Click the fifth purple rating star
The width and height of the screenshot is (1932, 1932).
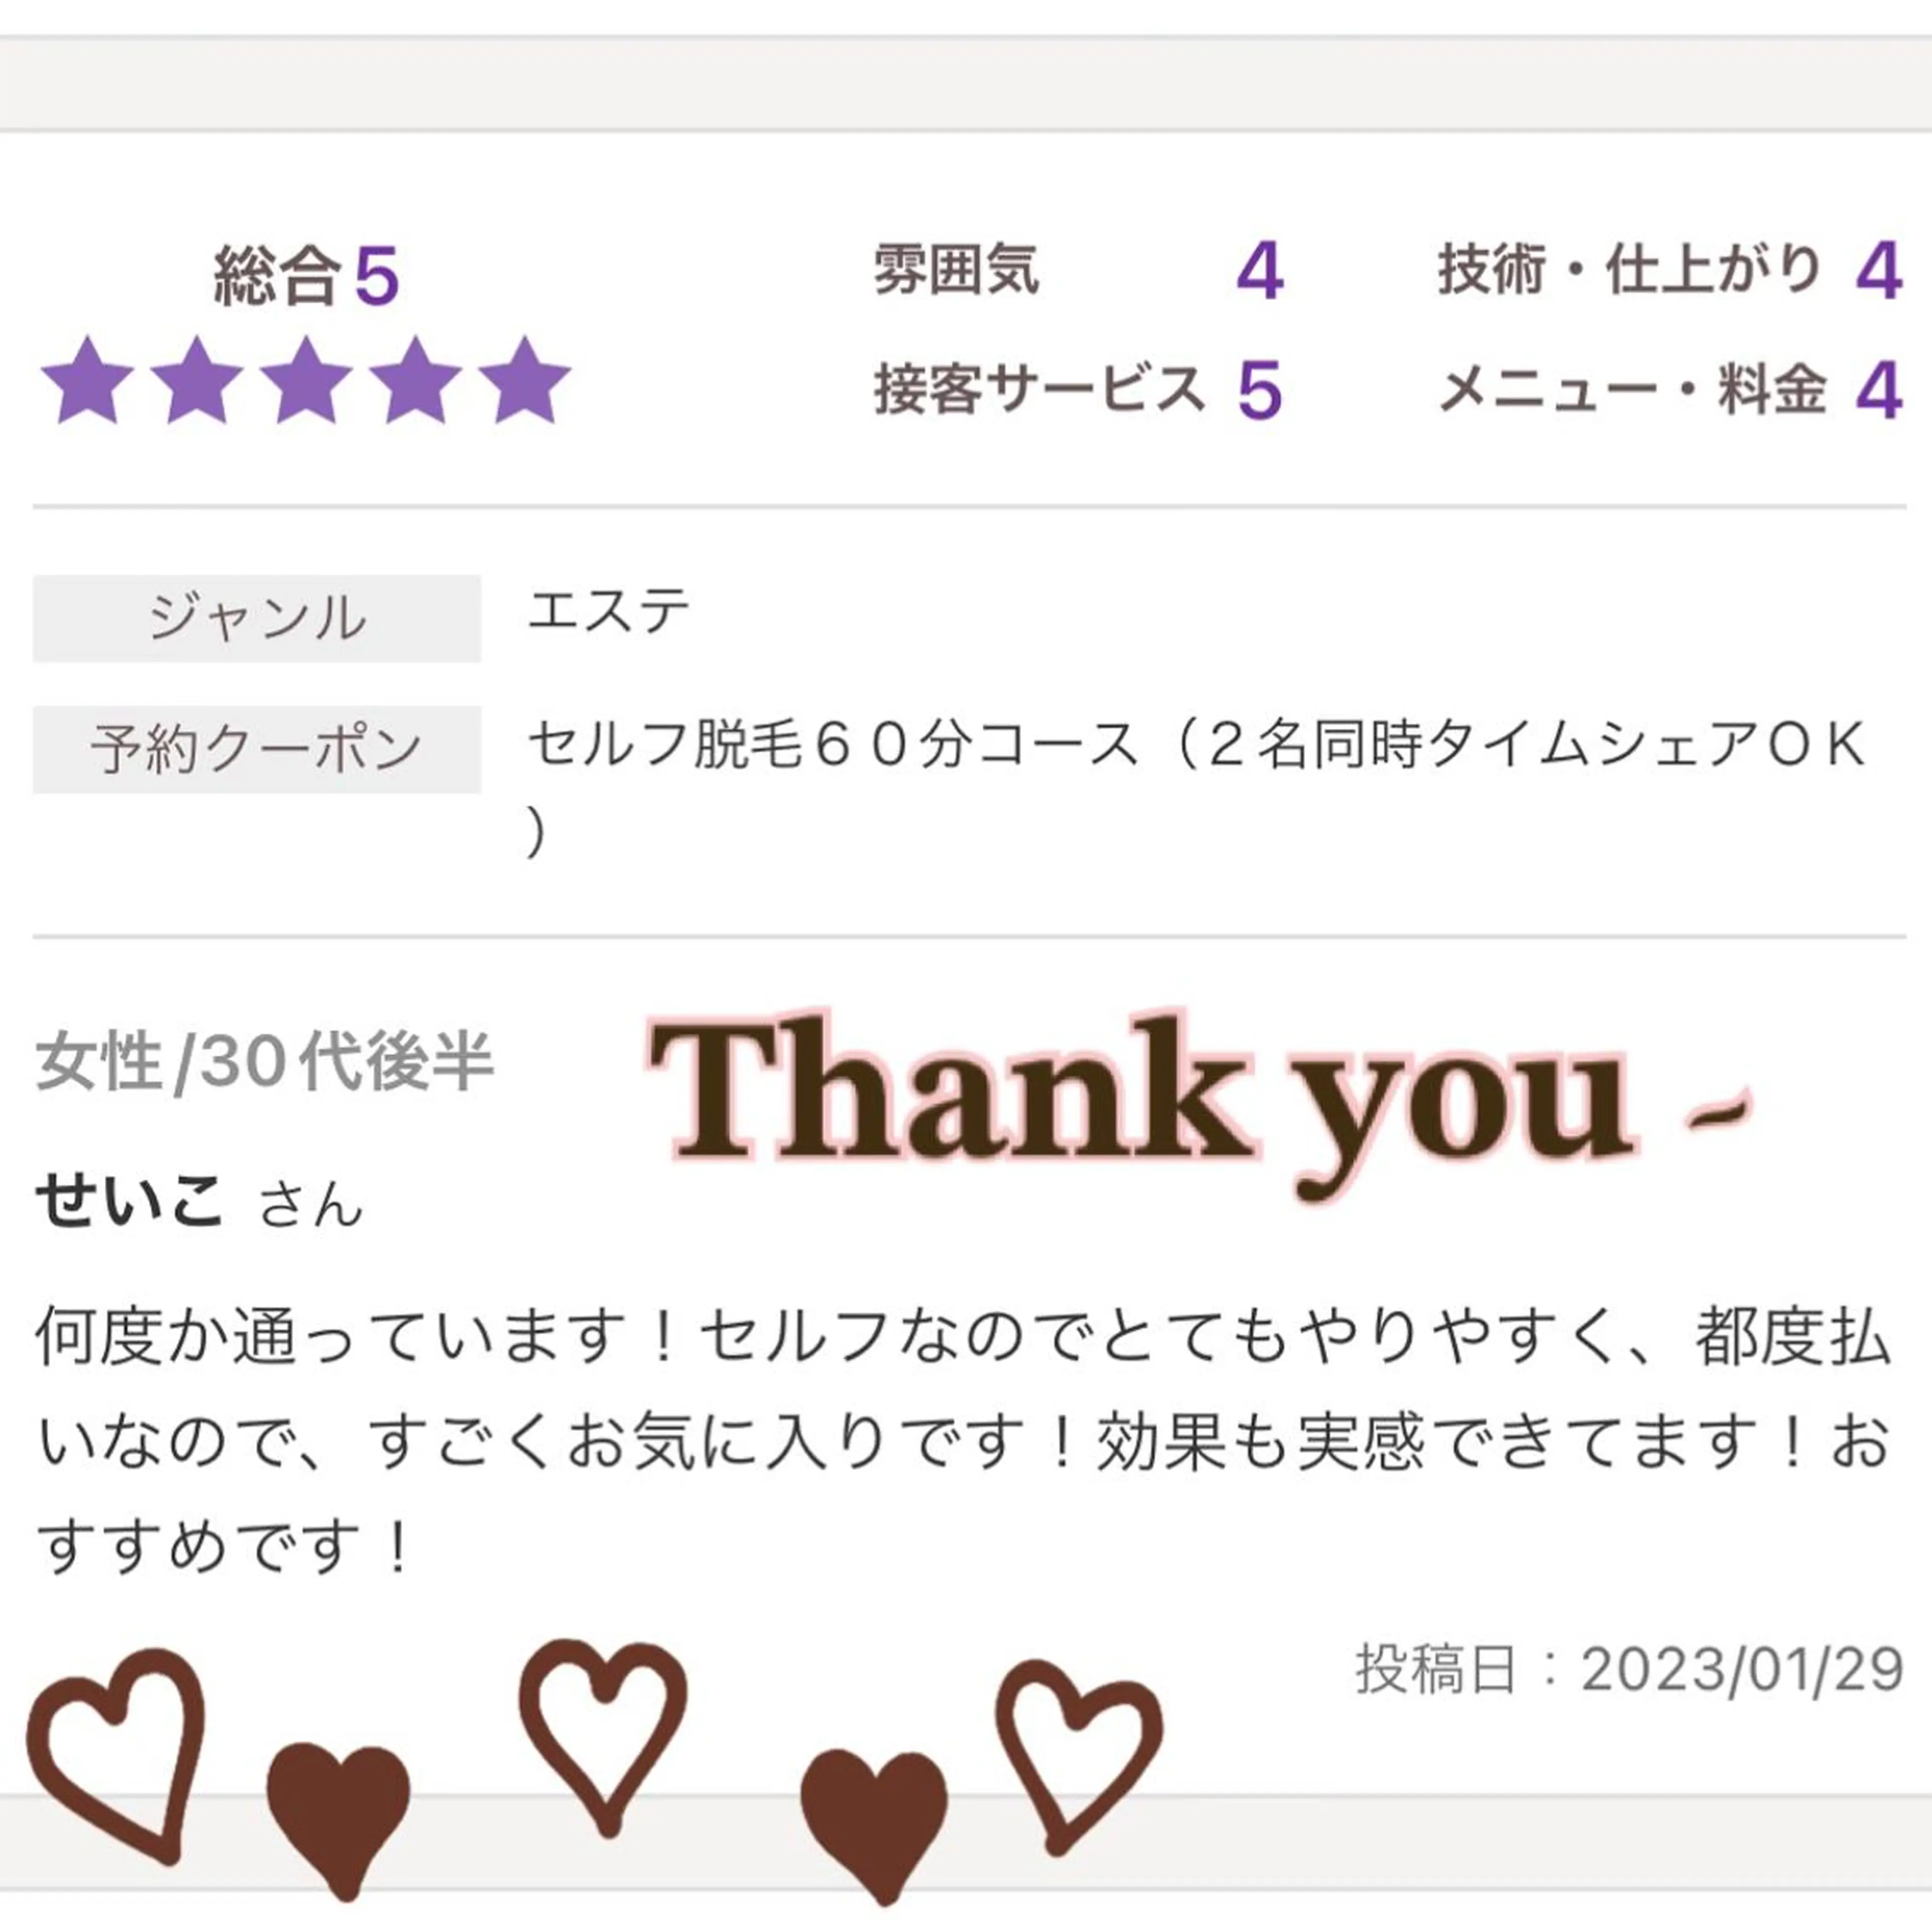click(524, 382)
